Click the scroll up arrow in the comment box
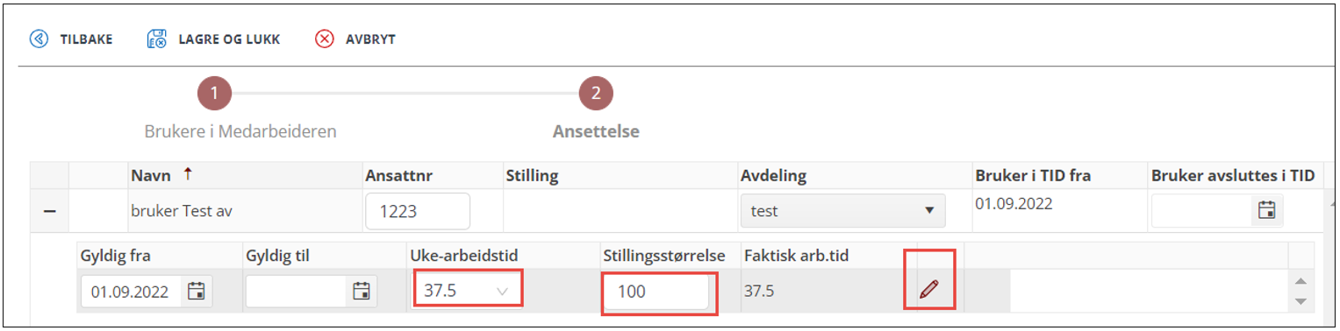 pos(1301,280)
